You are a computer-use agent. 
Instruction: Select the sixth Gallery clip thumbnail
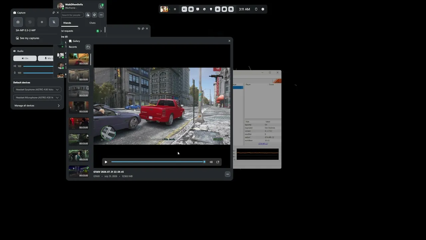point(79,139)
